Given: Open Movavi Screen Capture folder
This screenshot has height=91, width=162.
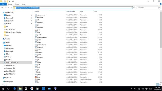Looking at the screenshot, I should click(13, 32).
